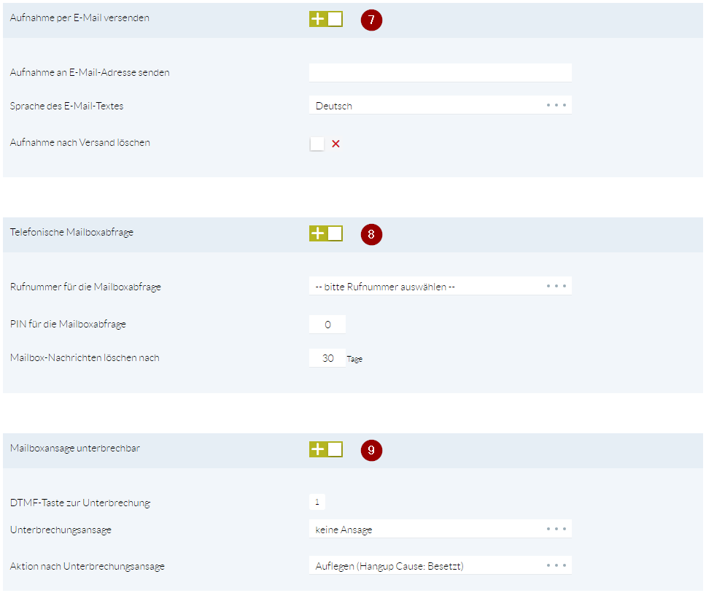Toggle 'Mailboxansage unterbrechbar' switch
The image size is (706, 593).
pos(326,449)
